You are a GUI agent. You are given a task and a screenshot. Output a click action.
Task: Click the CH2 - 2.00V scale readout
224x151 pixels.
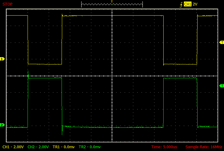point(38,147)
